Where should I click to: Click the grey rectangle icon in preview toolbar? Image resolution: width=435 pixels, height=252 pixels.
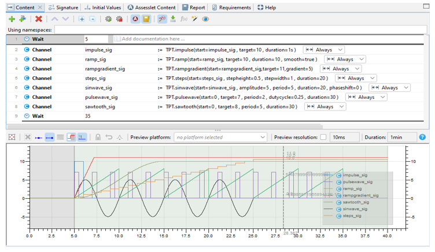[60, 137]
